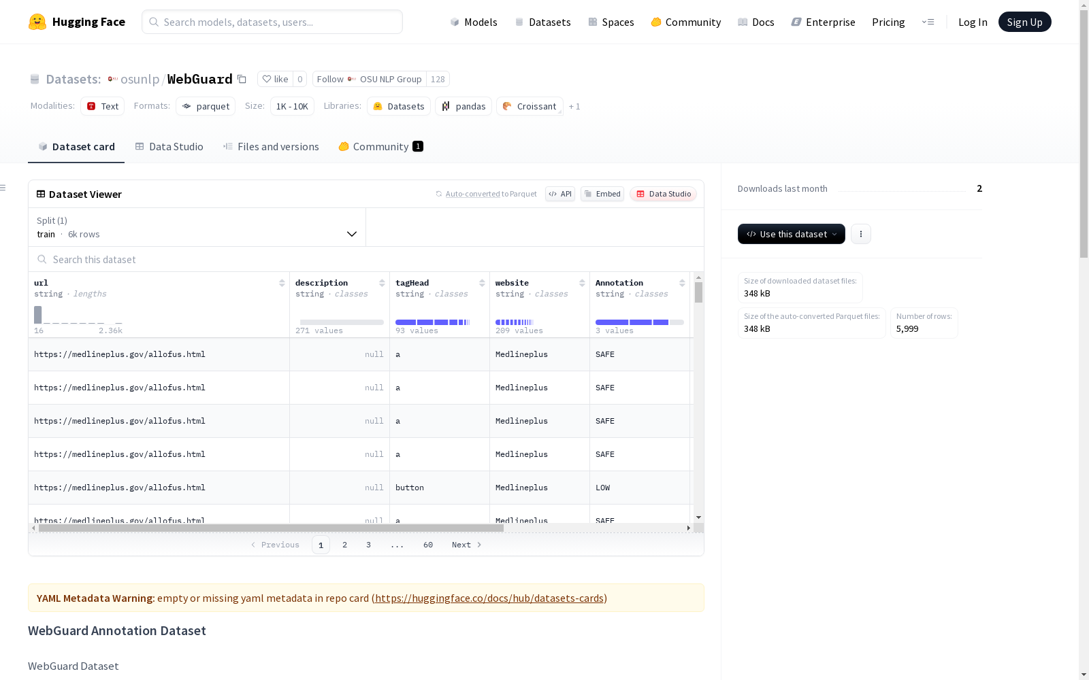Viewport: 1089px width, 680px height.
Task: Jump to page 60 of the table
Action: [x=428, y=545]
